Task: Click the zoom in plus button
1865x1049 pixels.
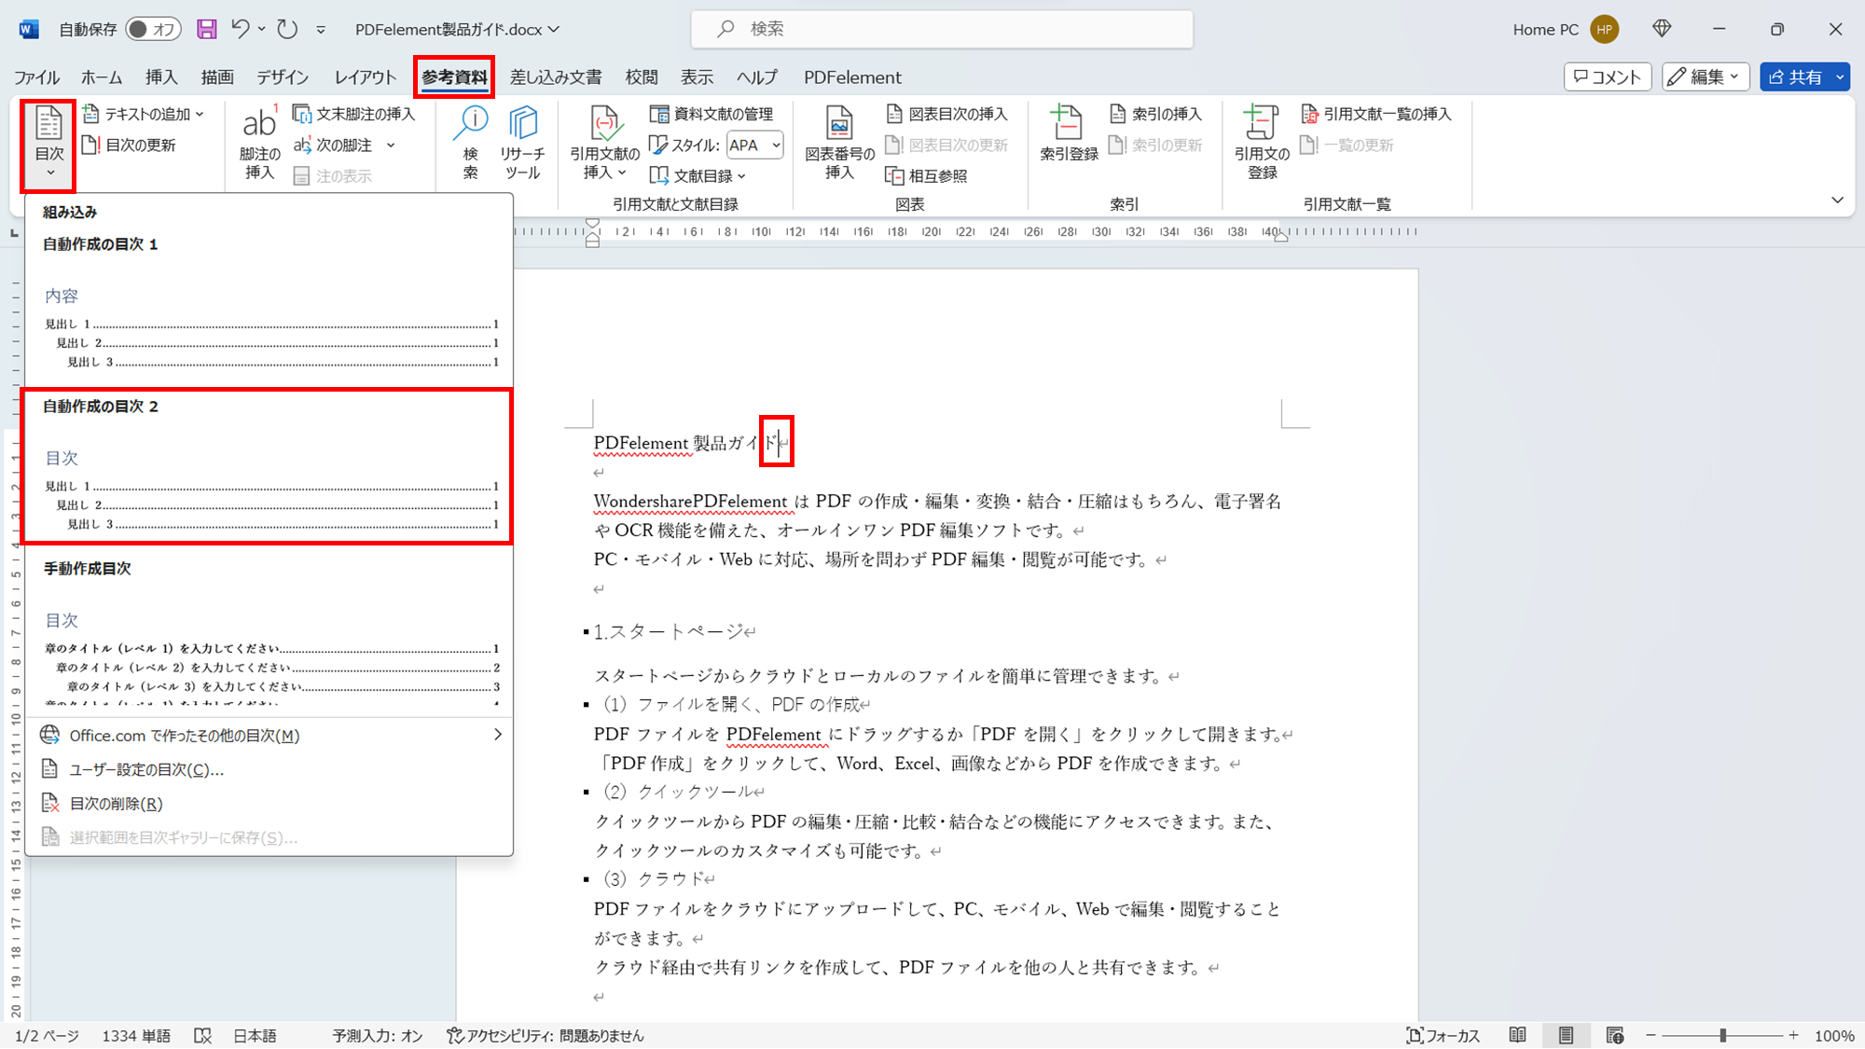Action: tap(1793, 1035)
